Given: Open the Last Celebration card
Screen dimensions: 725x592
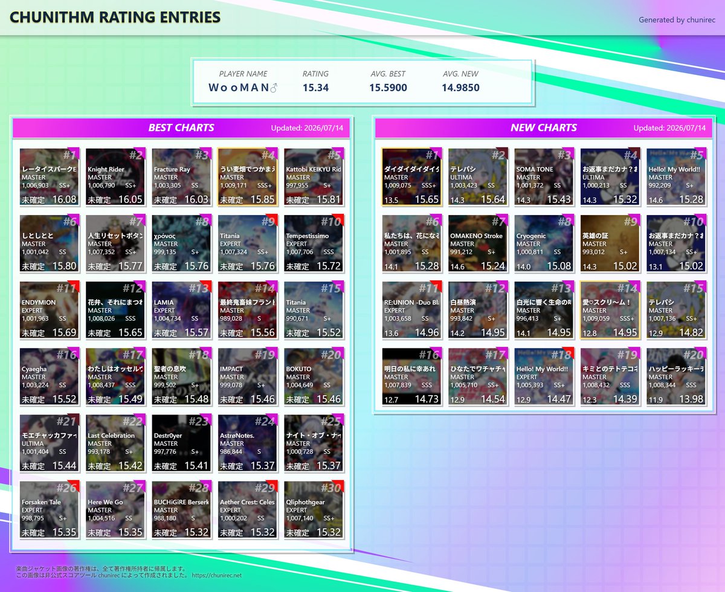Looking at the screenshot, I should tap(115, 443).
